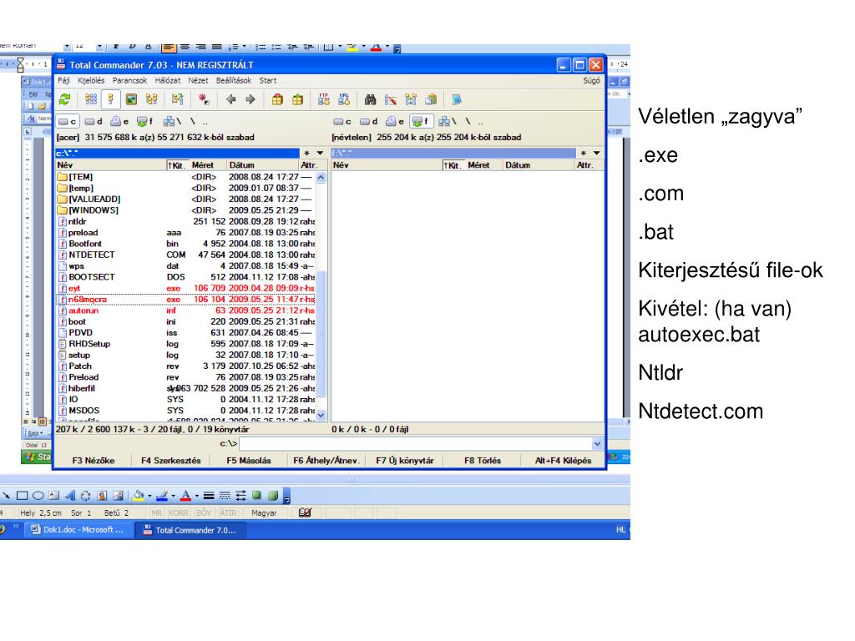This screenshot has height=641, width=855.
Task: Open new URL FTP connection icon
Action: point(343,99)
